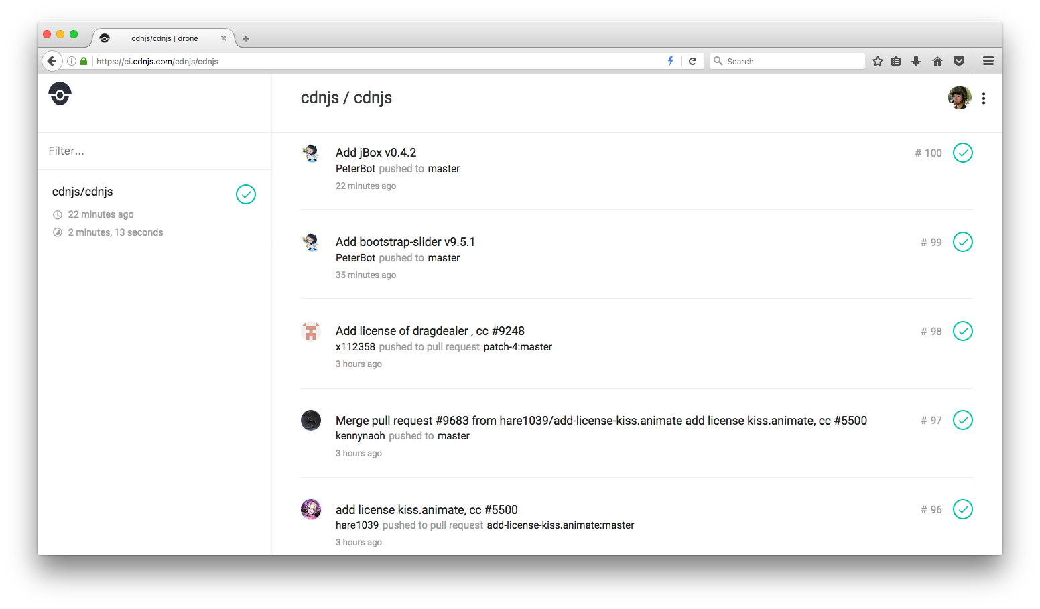Click PeterBot avatar on the bootstrap-slider build
Viewport: 1040px width, 609px height.
[x=311, y=242]
